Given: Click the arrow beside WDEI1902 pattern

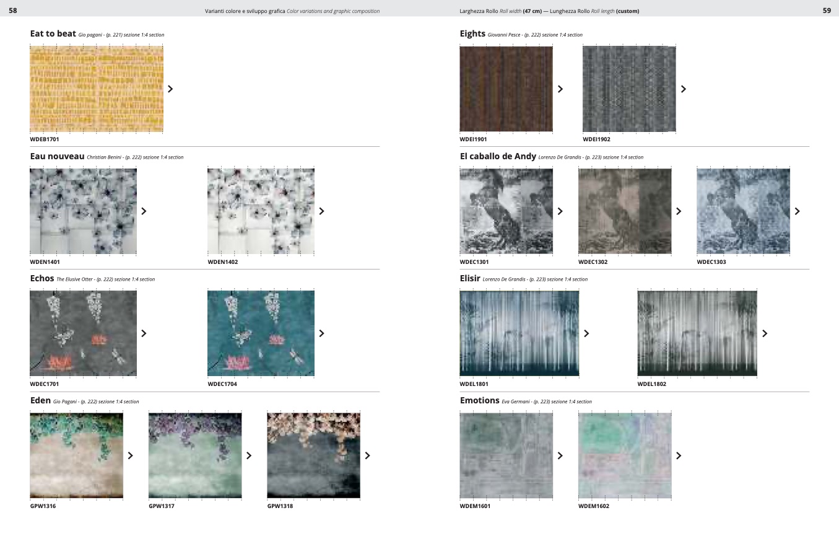Looking at the screenshot, I should [x=683, y=89].
